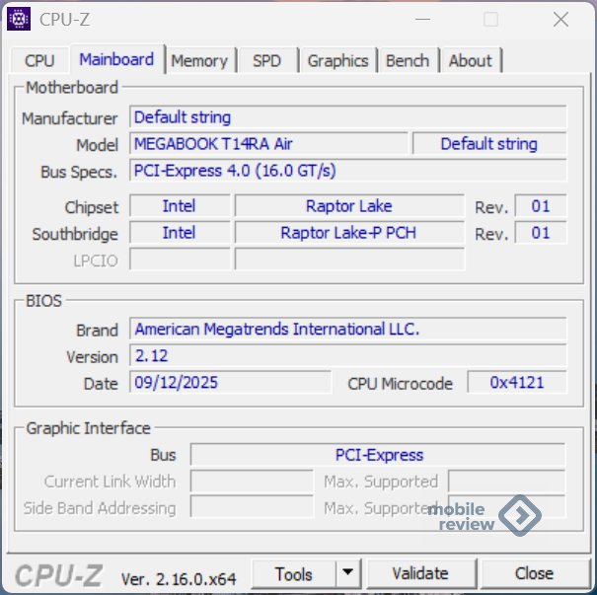597x595 pixels.
Task: Click the Raptor Lake-P PCH southbridge field
Action: pos(348,234)
